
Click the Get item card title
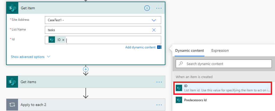[28, 8]
